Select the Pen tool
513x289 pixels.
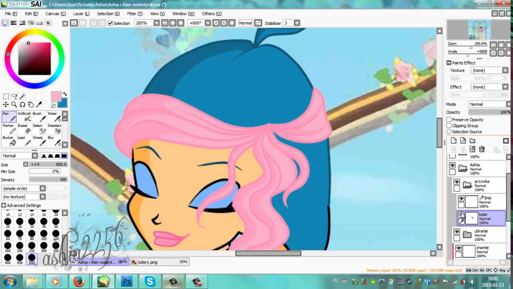tap(9, 117)
